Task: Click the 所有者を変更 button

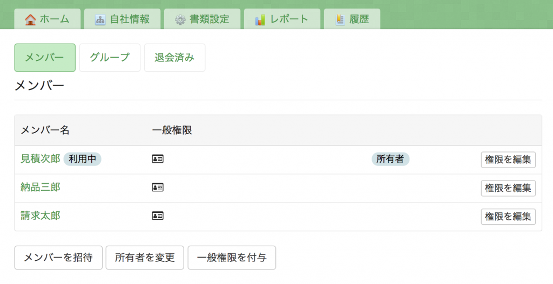Action: (145, 258)
